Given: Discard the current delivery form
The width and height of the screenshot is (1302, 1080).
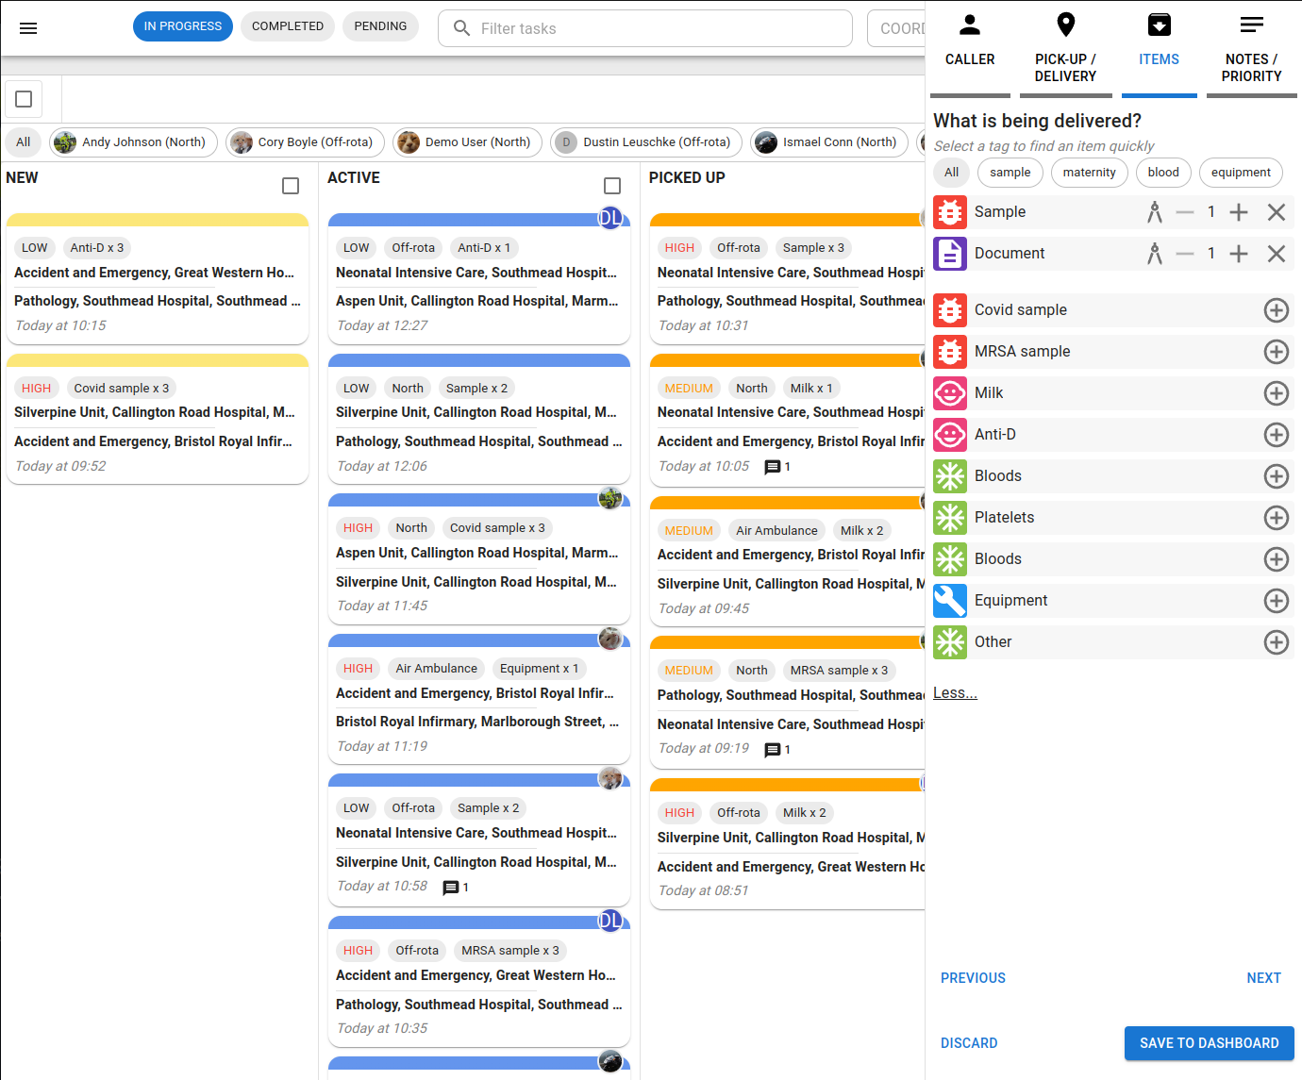Looking at the screenshot, I should coord(969,1043).
